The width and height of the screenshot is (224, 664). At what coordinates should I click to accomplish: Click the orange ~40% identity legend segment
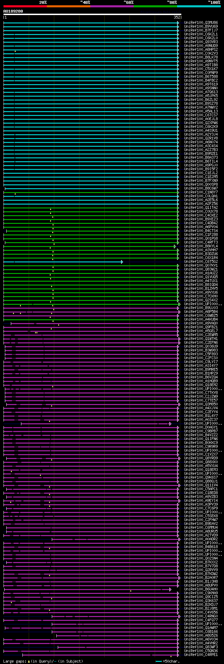(x=69, y=6)
